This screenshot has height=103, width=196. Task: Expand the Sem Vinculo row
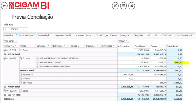pyautogui.click(x=21, y=83)
